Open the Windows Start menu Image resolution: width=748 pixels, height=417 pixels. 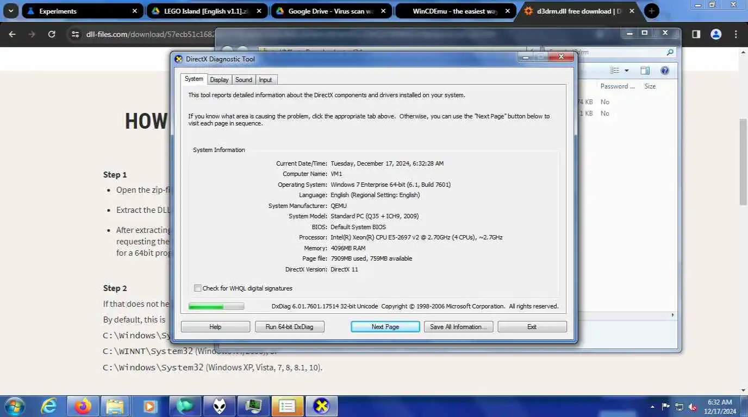click(14, 406)
